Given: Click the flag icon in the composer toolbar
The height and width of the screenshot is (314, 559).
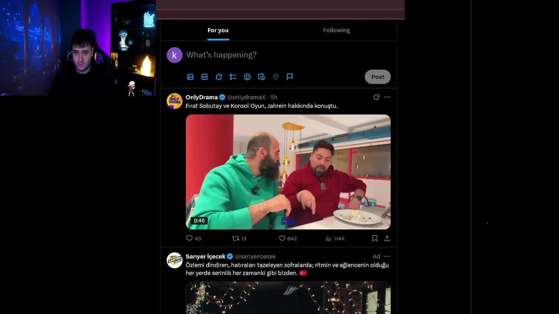Looking at the screenshot, I should pos(290,77).
